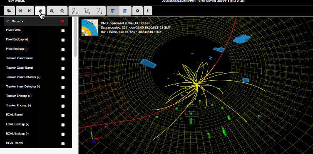Viewport: 313px width, 154px height.
Task: Open the info about dialog
Action: pyautogui.click(x=148, y=11)
